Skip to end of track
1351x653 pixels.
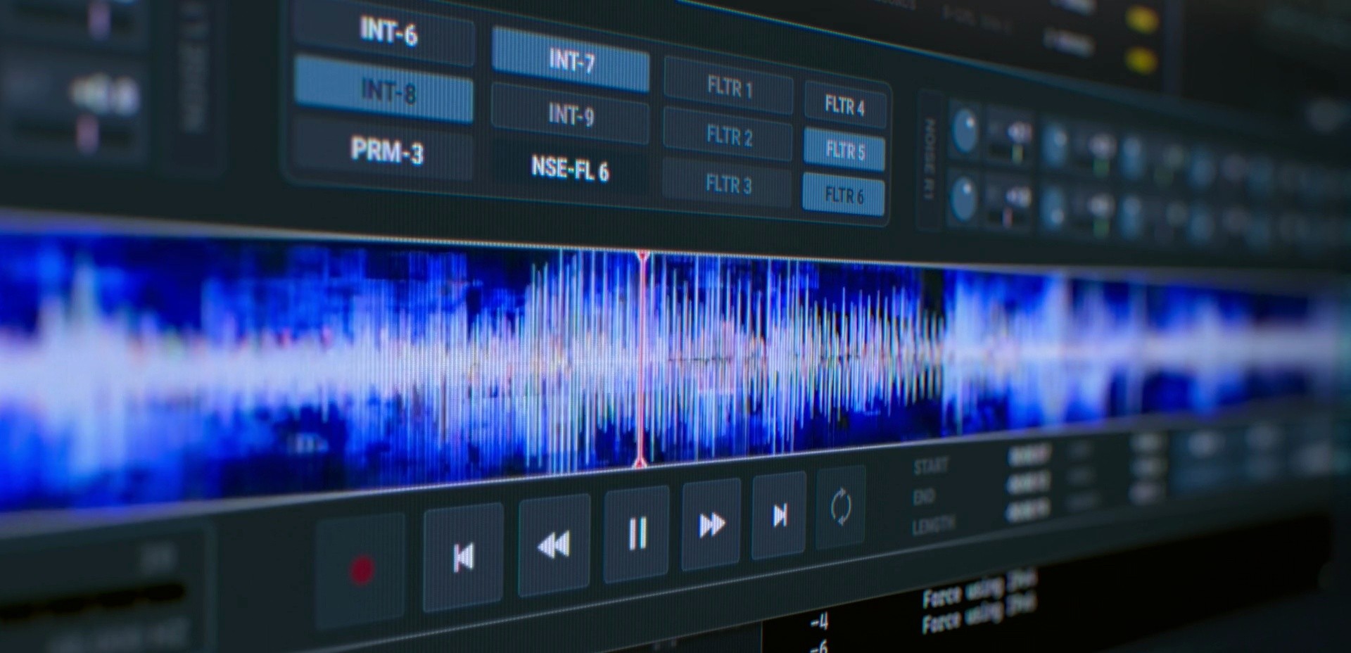(x=780, y=516)
